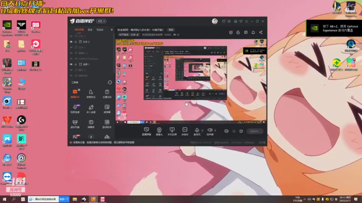
Task: Select the 文本 2 layer row
Action: coord(91,42)
